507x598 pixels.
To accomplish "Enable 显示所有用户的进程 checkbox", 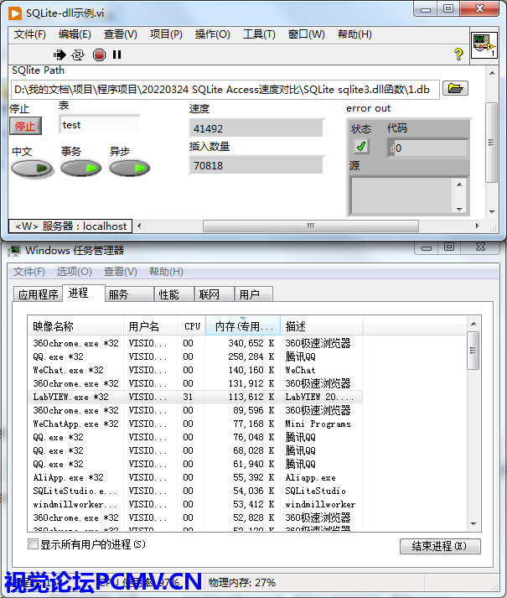I will pyautogui.click(x=34, y=544).
